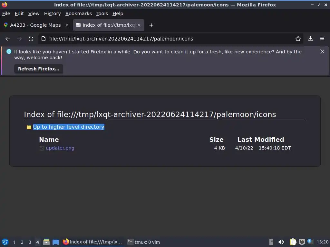Open the LXQt application menu in the panel
This screenshot has width=330, height=247.
pos(5,242)
